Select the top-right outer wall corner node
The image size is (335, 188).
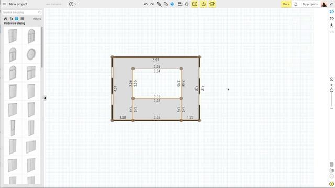[199, 57]
